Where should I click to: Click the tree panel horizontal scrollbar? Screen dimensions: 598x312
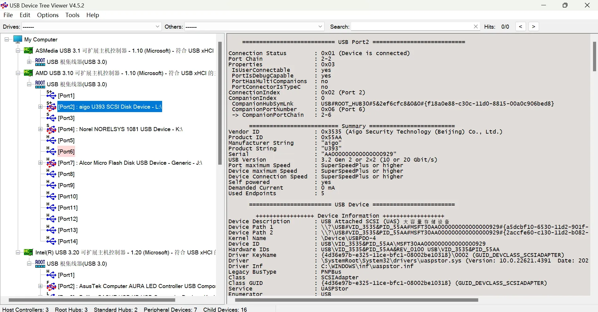tap(92, 300)
